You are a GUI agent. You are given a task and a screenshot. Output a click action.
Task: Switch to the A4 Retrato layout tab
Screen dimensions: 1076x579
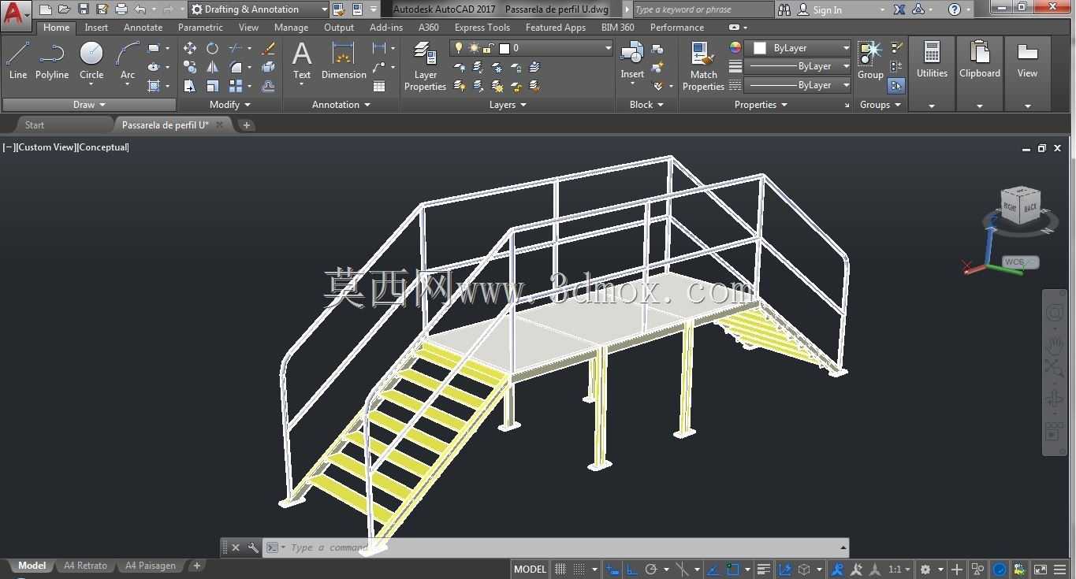[86, 566]
